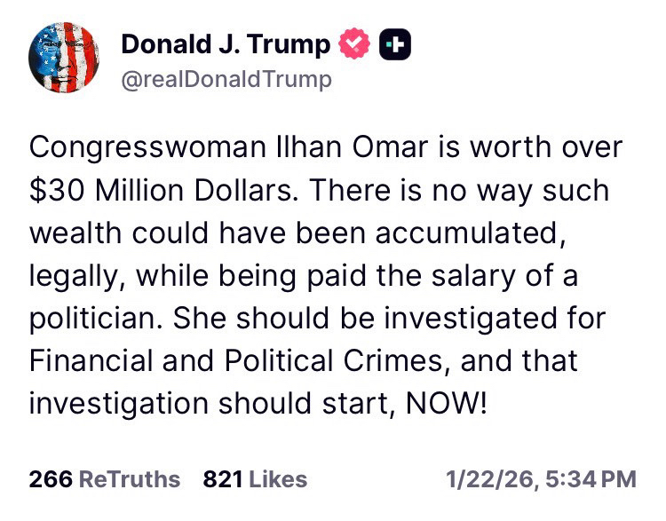The image size is (666, 521).
Task: Click the number 266 in stats
Action: coord(51,480)
